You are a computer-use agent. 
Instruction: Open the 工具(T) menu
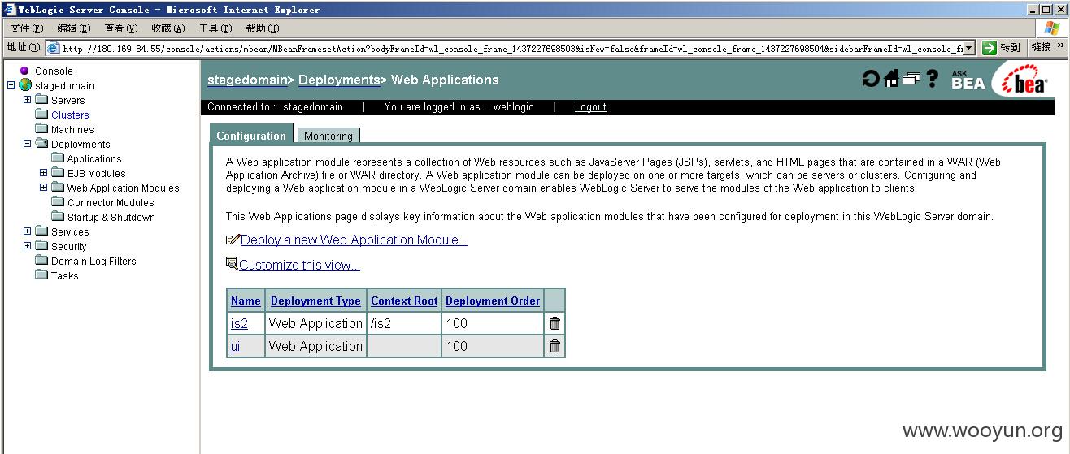[x=215, y=28]
